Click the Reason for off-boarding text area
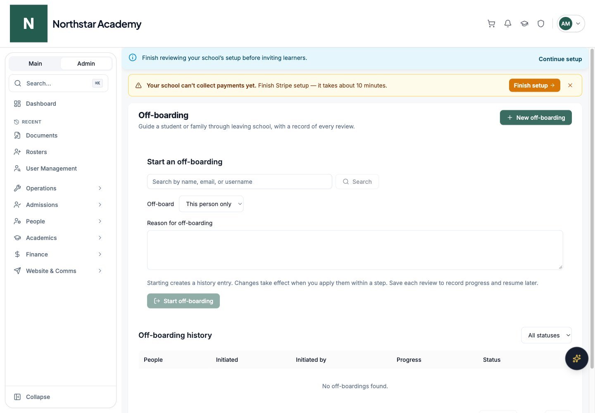Screen dimensions: 595x413 tap(355, 250)
